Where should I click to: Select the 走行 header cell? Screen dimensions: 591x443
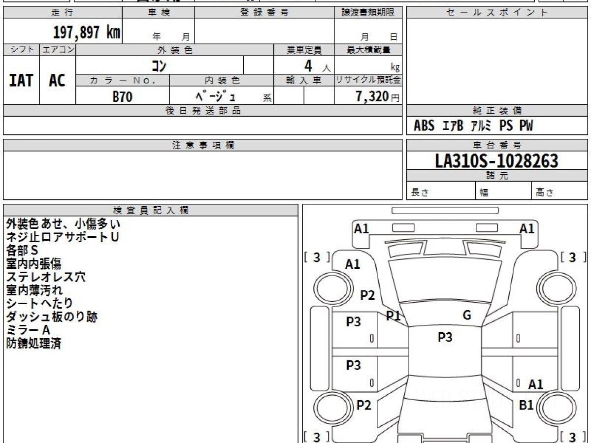coord(63,13)
